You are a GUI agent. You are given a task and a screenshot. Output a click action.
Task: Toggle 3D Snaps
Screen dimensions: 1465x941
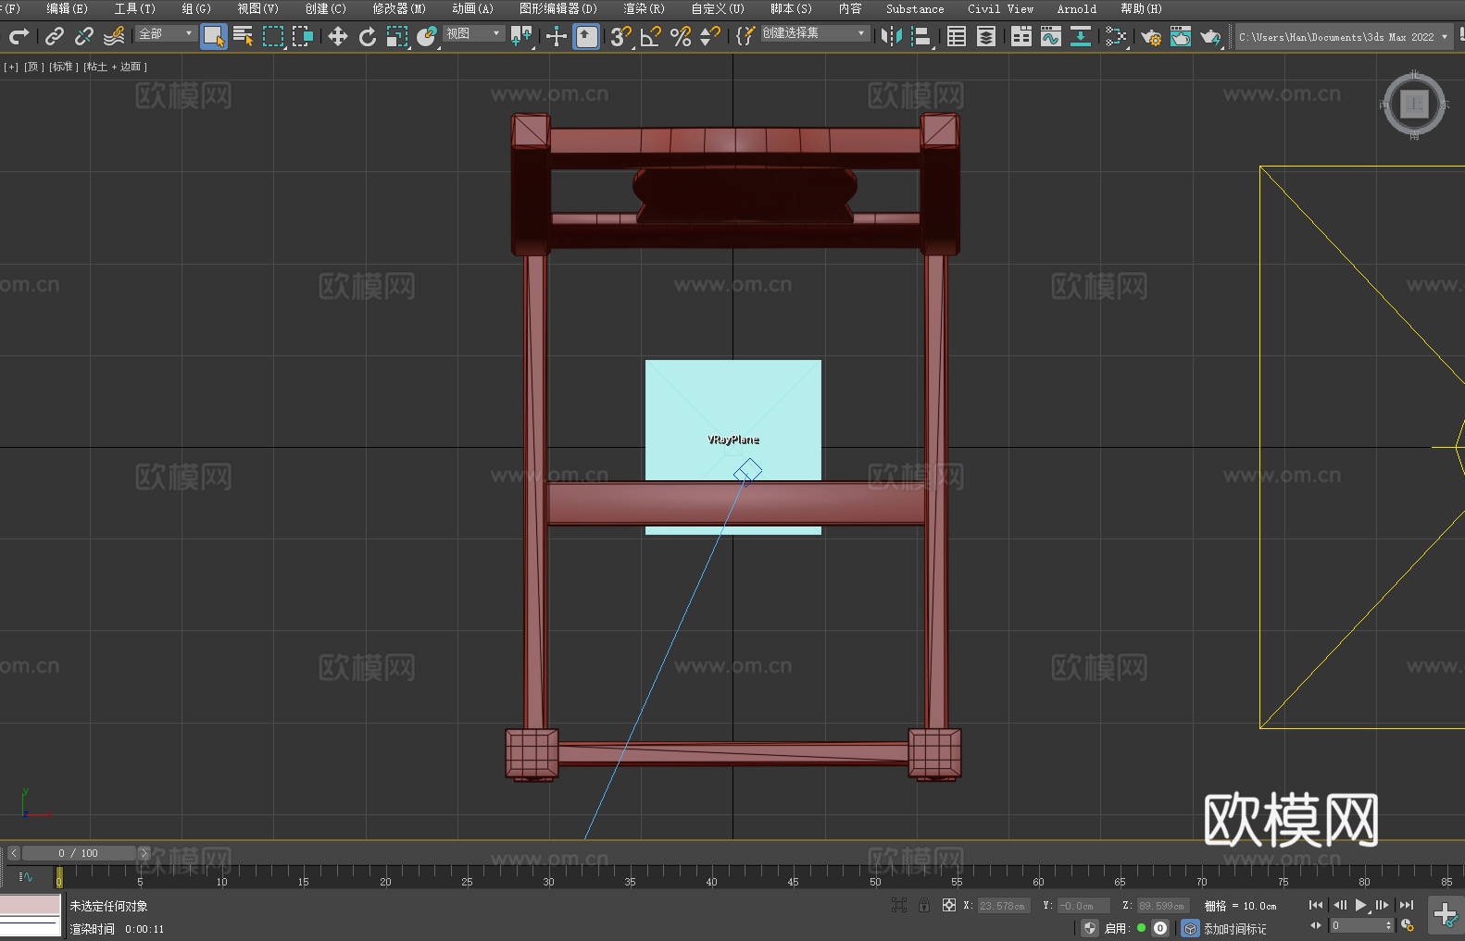click(621, 36)
